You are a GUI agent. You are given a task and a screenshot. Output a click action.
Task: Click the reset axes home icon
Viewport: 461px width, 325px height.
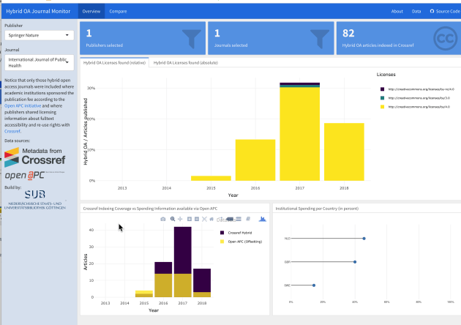click(212, 219)
